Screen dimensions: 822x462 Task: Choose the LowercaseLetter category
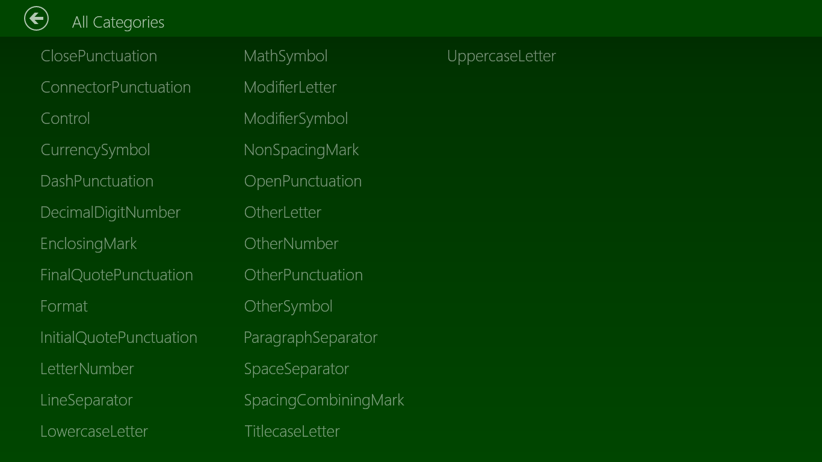[x=94, y=431]
